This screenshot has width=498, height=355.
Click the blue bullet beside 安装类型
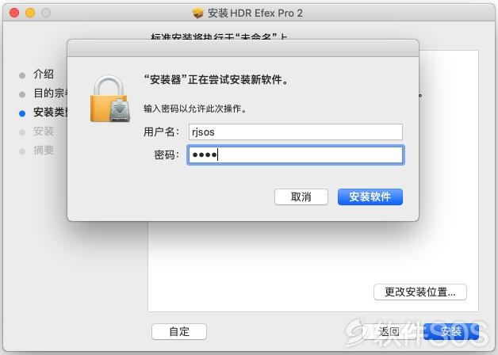point(22,113)
